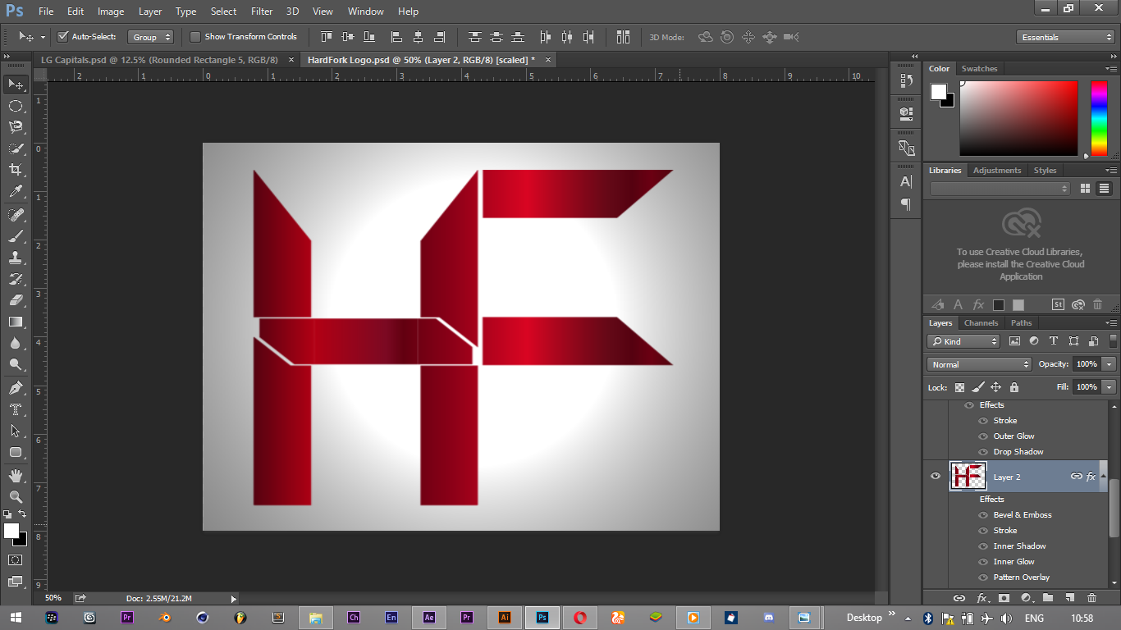Select the Healing Brush tool
1121x630 pixels.
16,215
